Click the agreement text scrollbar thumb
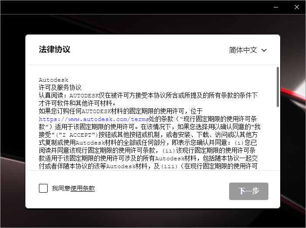This screenshot has height=228, width=306. click(x=278, y=87)
